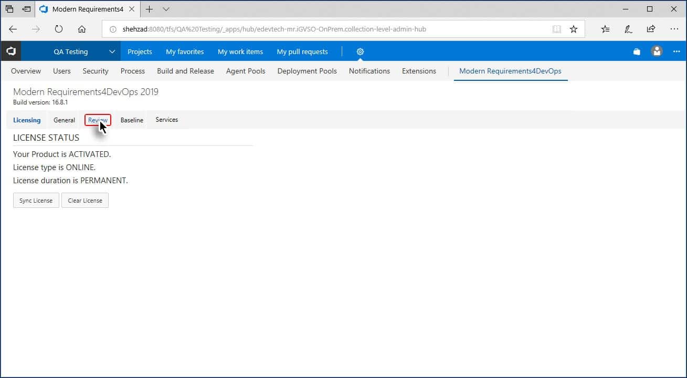Select the Baseline sub-tab
This screenshot has width=687, height=378.
[132, 120]
